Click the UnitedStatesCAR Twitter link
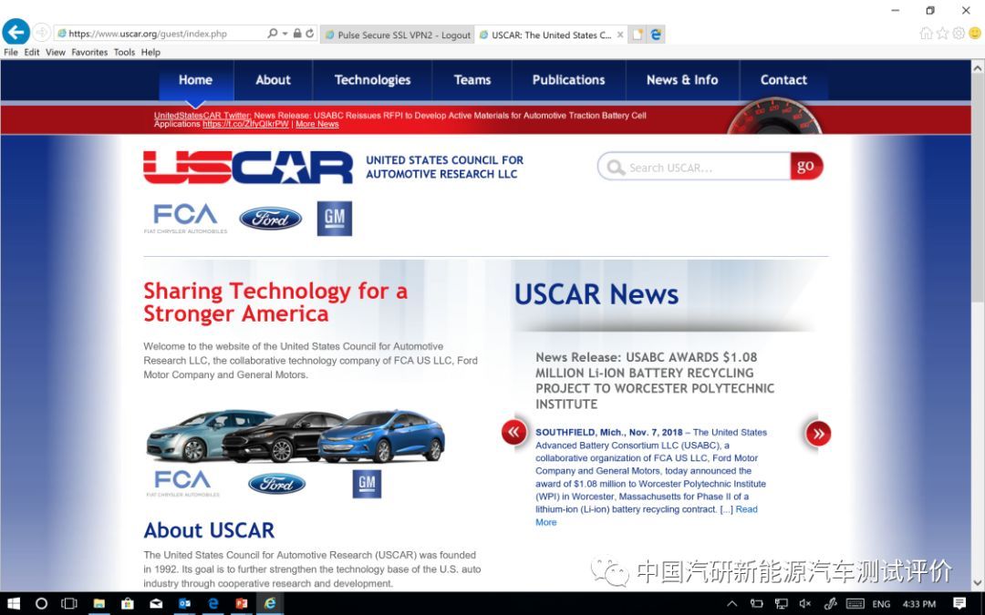The image size is (985, 615). (202, 116)
